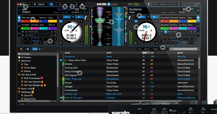The width and height of the screenshot is (217, 114).
Task: Jump to track start on deck 1
Action: pyautogui.click(x=73, y=17)
